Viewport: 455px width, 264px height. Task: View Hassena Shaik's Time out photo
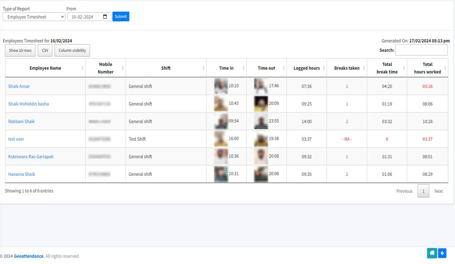[x=260, y=174]
